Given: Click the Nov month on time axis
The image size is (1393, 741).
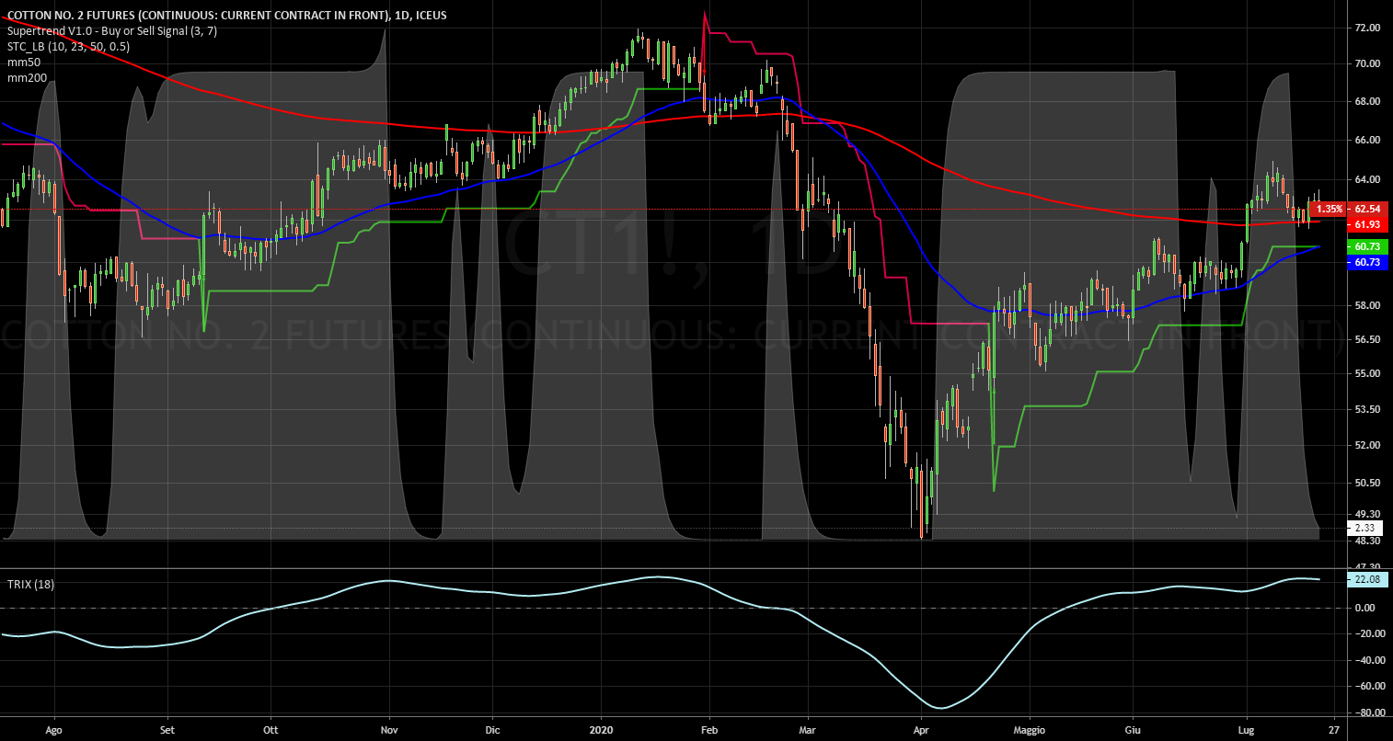Looking at the screenshot, I should pyautogui.click(x=389, y=731).
